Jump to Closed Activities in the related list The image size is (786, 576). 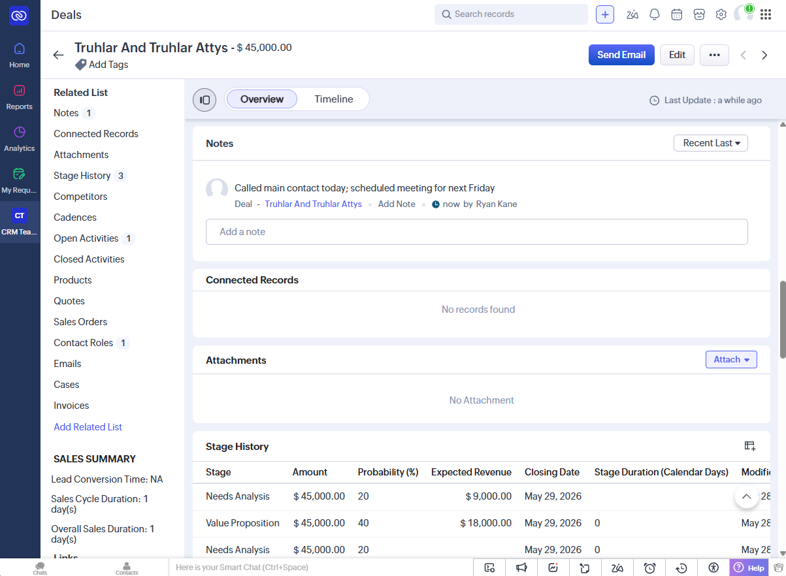[89, 259]
